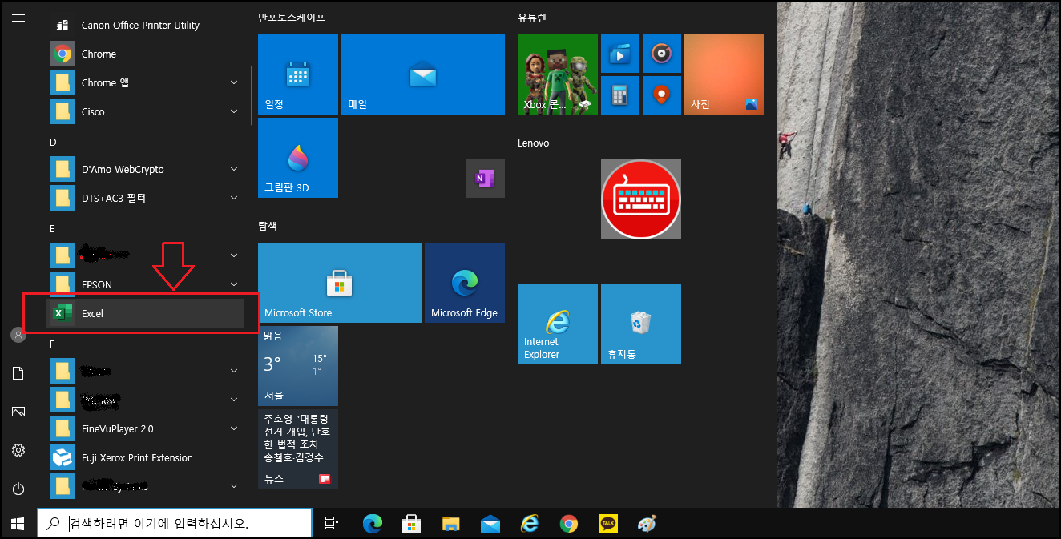Open the OneNote small tile
The image size is (1061, 539).
[486, 179]
